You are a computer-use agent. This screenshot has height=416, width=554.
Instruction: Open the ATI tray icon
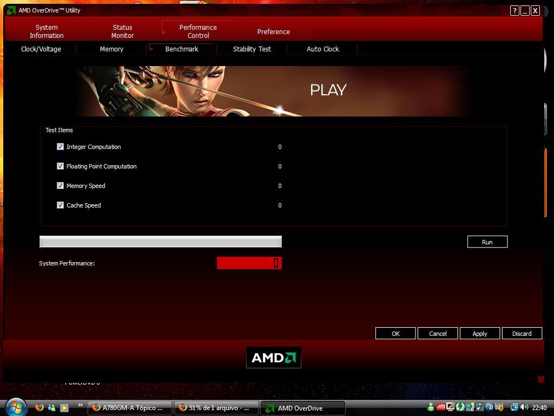coord(440,407)
